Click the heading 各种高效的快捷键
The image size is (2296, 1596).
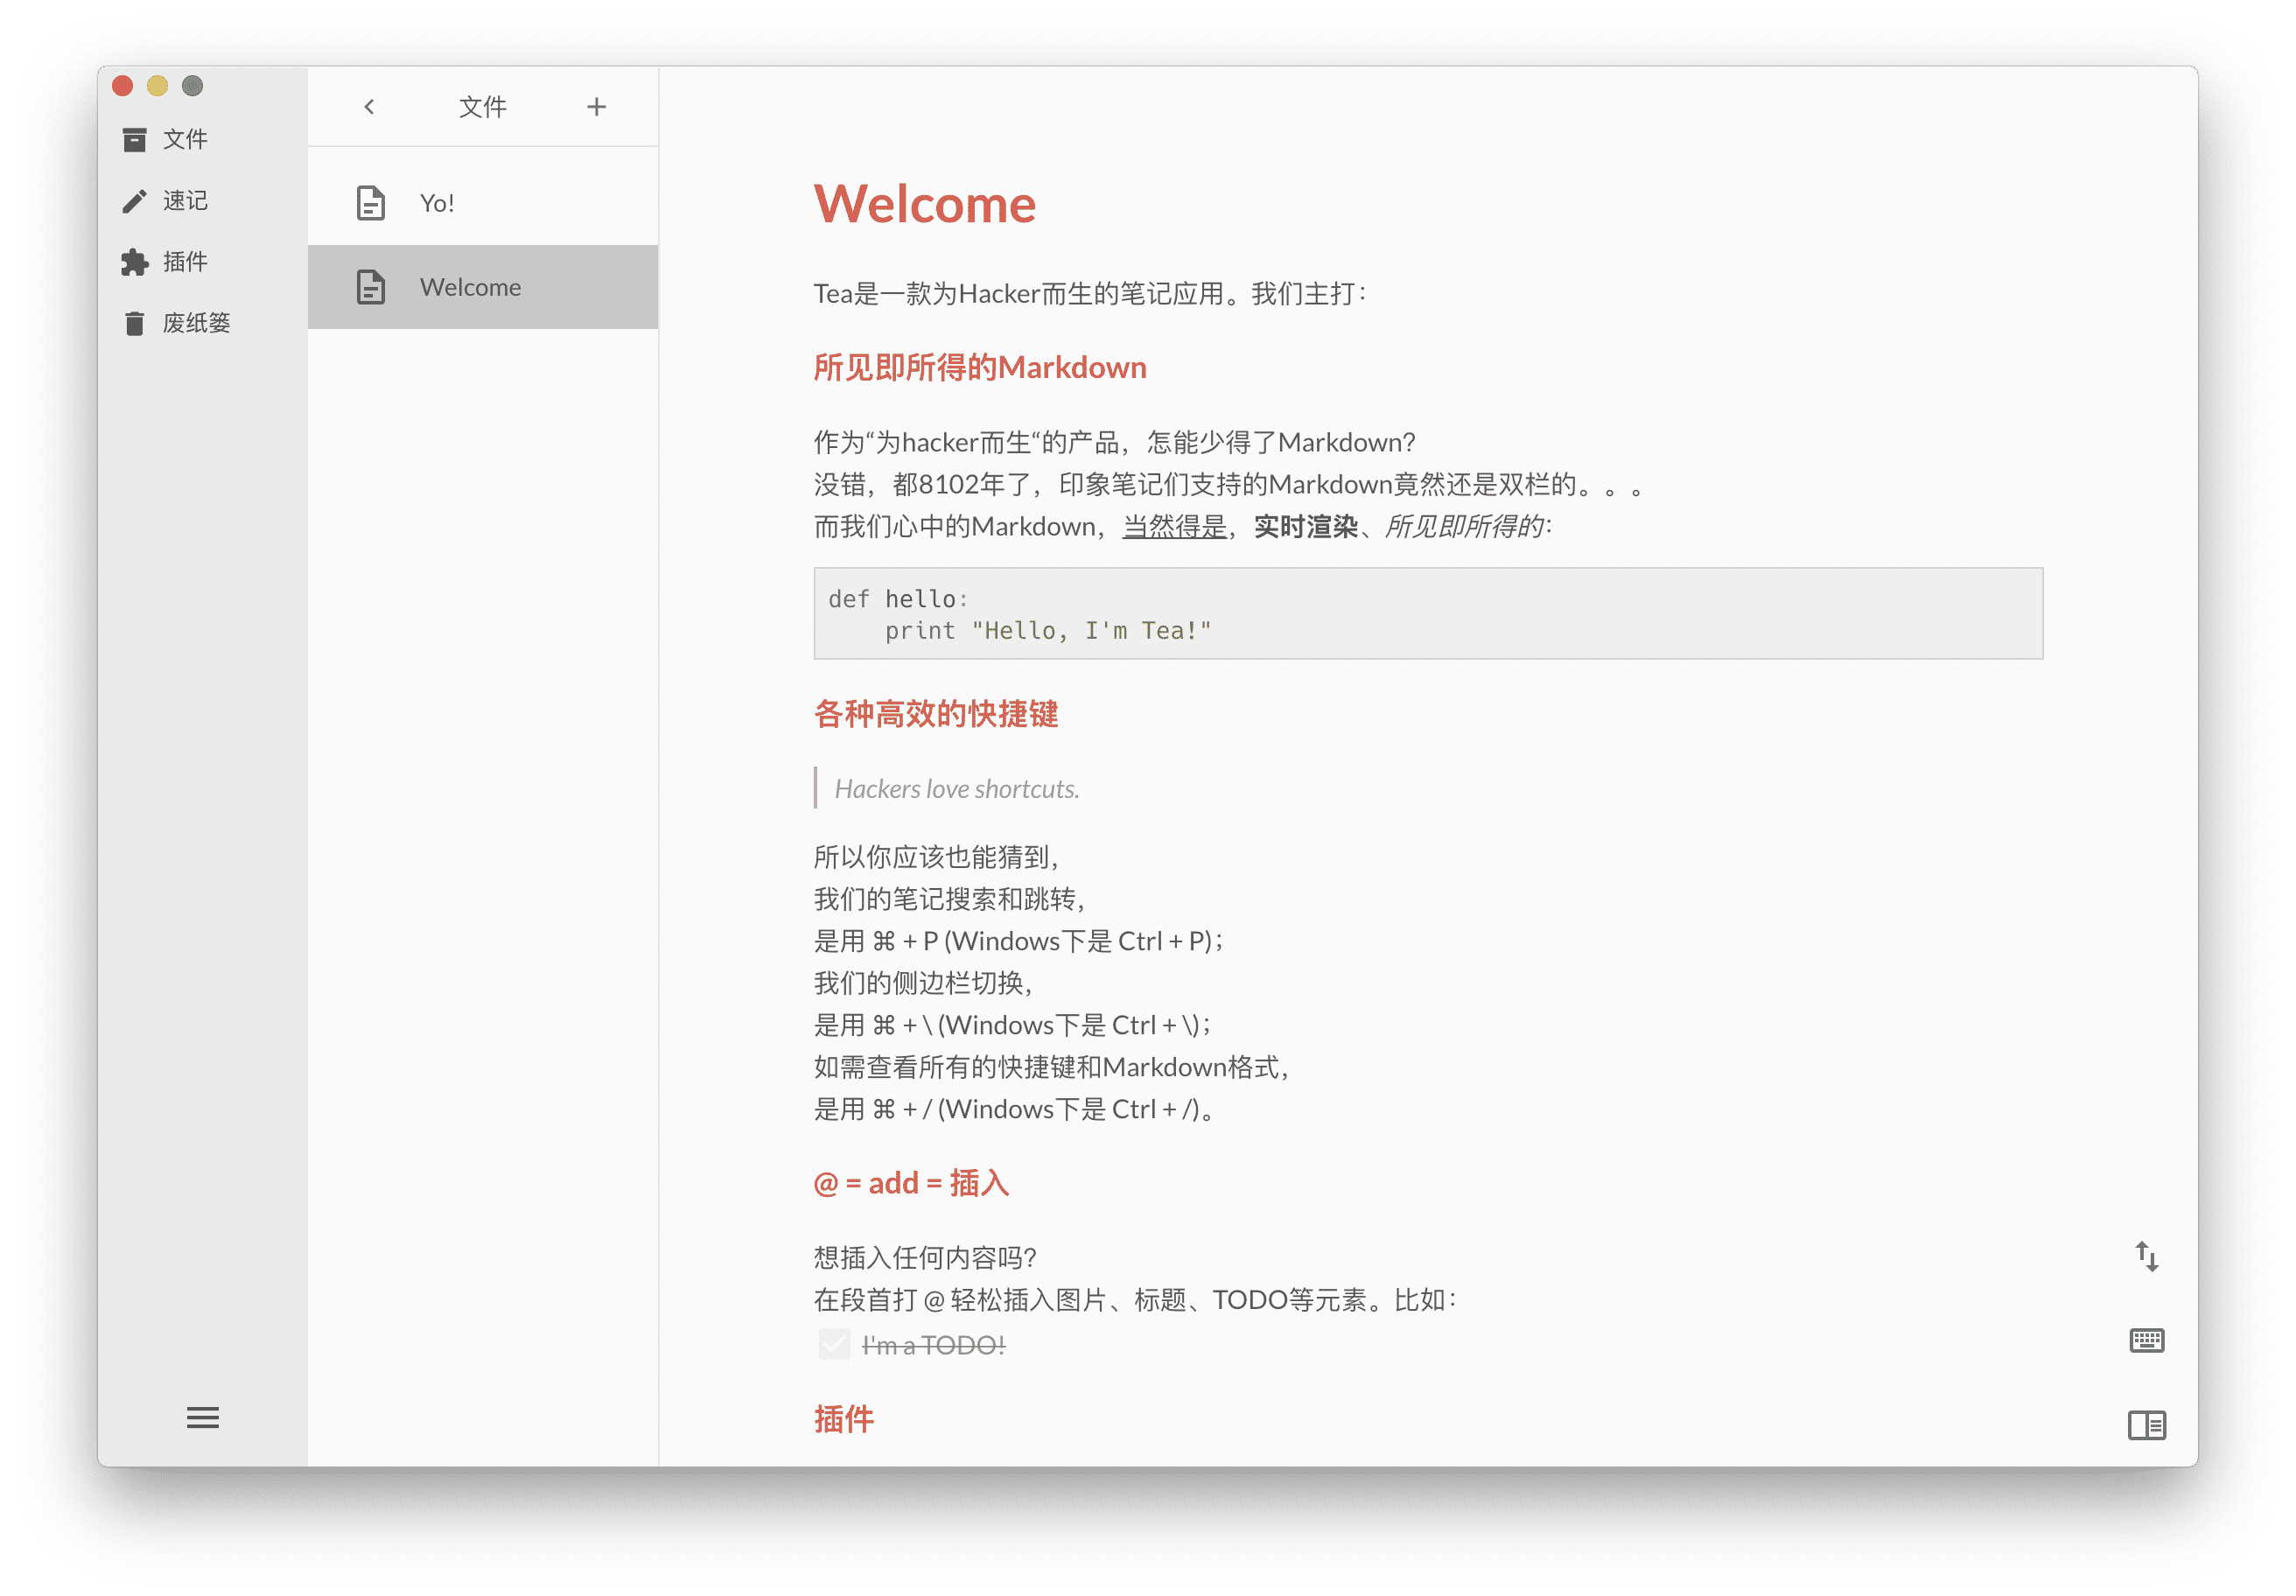(936, 714)
